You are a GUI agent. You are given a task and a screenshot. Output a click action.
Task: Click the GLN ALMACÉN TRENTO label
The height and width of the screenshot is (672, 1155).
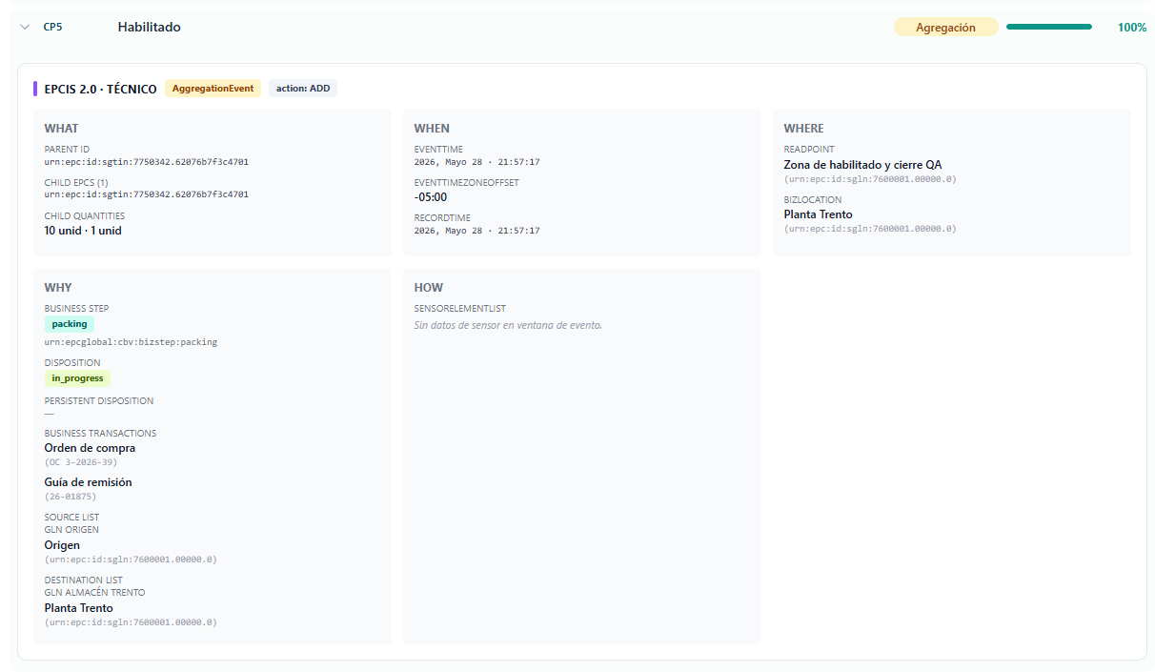(x=94, y=593)
